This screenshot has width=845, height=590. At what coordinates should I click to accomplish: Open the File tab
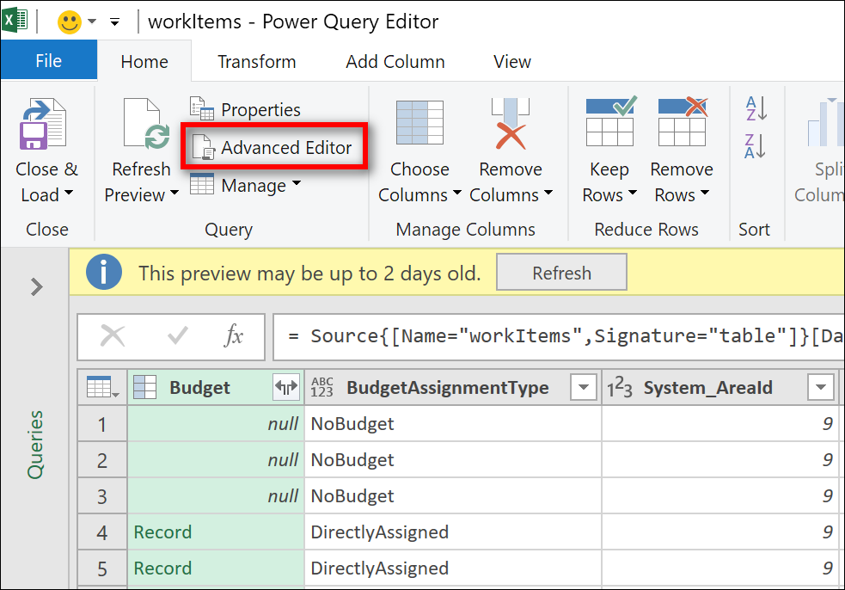tap(48, 60)
